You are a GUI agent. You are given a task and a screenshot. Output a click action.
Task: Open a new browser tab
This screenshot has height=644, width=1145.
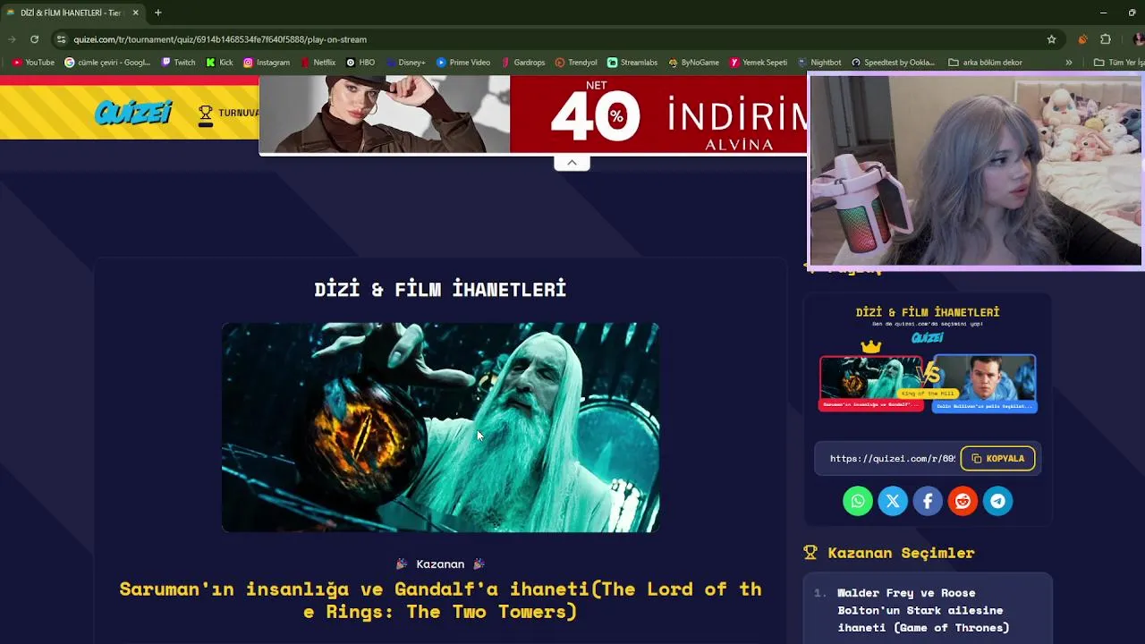click(x=157, y=13)
